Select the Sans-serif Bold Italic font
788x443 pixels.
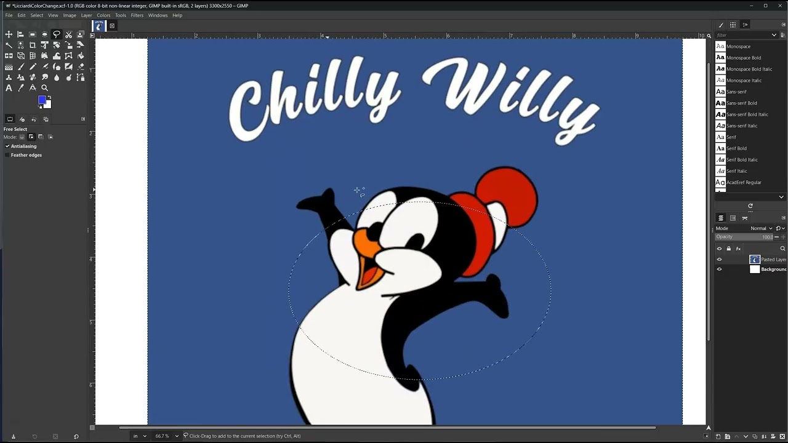748,114
